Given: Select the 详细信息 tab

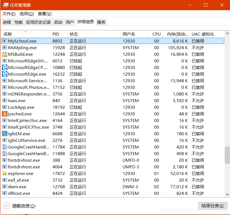Looking at the screenshot, I should point(86,22).
